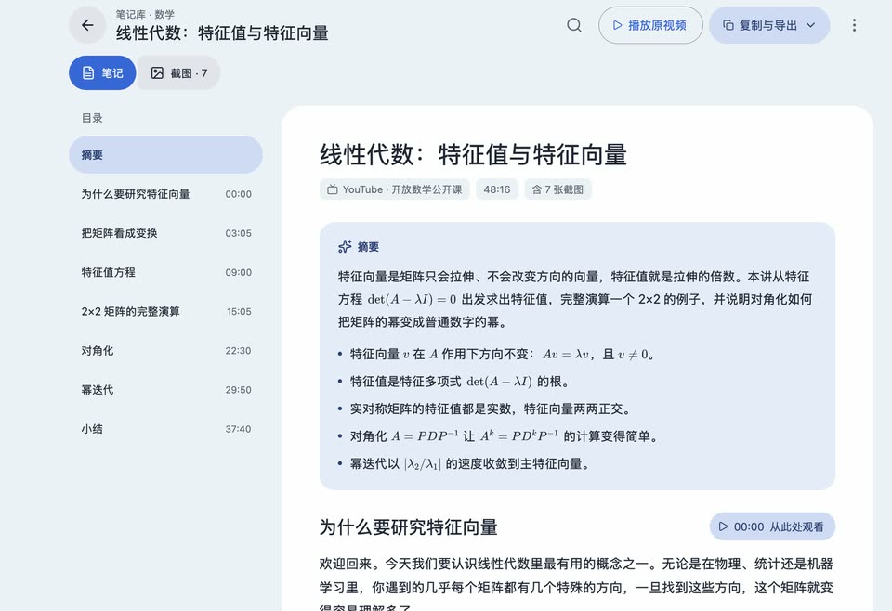Go back with the left arrow icon
This screenshot has height=611, width=892.
(x=87, y=25)
